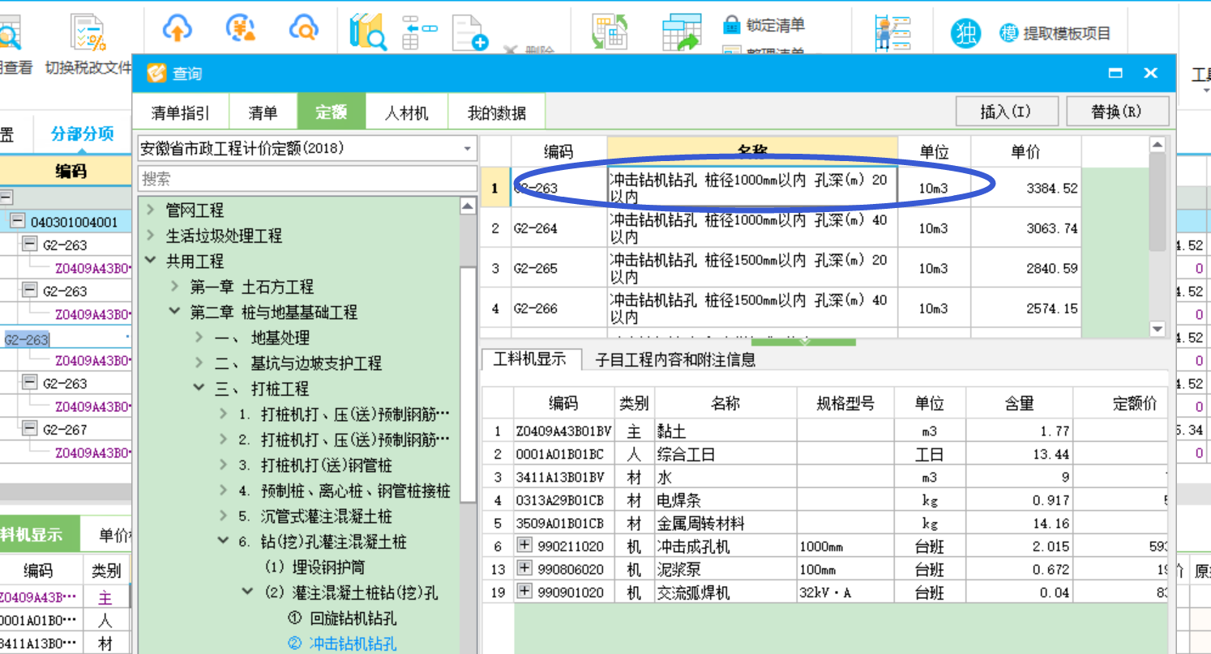Image resolution: width=1211 pixels, height=654 pixels.
Task: Switch to the 清单指引 tab
Action: tap(182, 113)
